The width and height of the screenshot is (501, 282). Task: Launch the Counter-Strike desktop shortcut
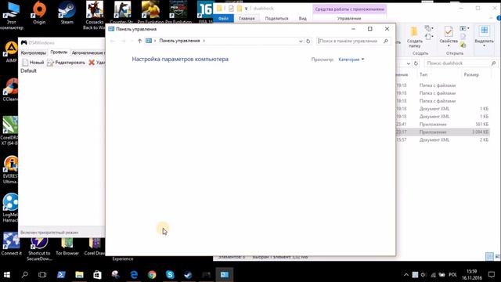(122, 13)
